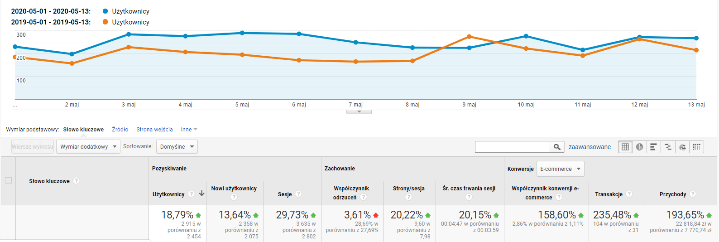The height and width of the screenshot is (242, 719).
Task: Select the performance bar view icon
Action: 653,147
